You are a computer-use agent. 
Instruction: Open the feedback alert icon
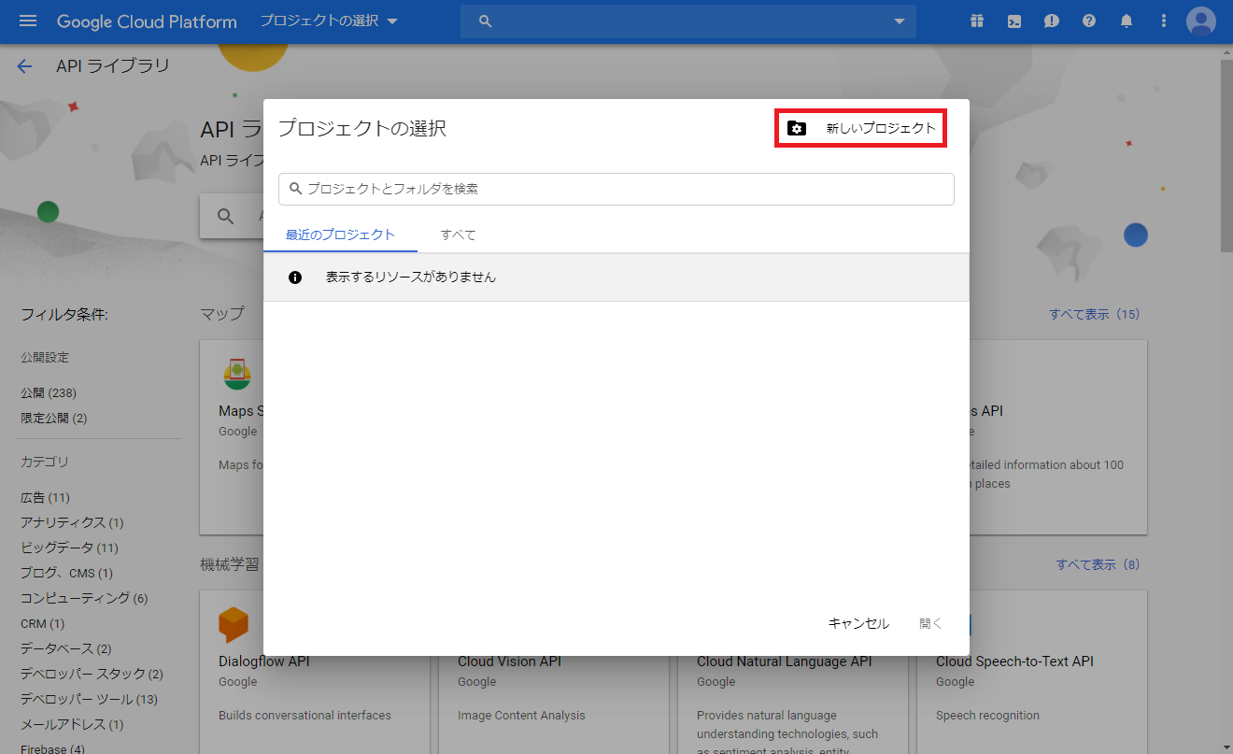point(1052,21)
